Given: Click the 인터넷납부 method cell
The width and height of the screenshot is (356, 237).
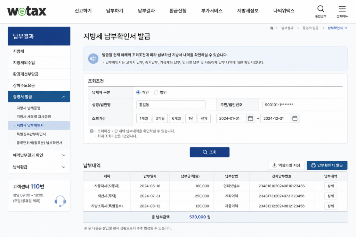Looking at the screenshot, I should point(231,186).
